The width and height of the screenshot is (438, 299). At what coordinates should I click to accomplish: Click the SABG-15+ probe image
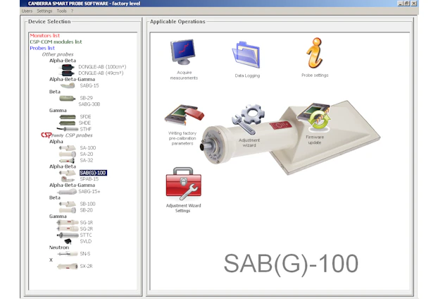coord(67,192)
